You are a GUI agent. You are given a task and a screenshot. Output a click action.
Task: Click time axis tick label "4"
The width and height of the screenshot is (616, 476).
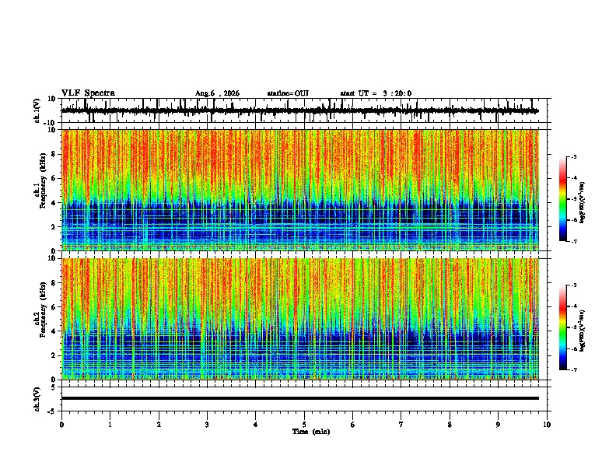tap(256, 425)
